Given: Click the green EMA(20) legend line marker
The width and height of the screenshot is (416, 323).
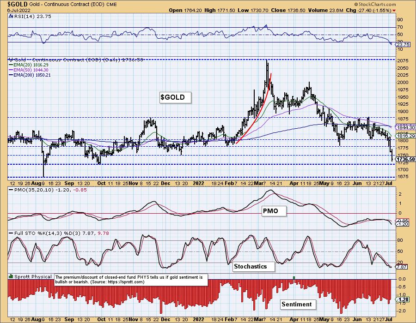Looking at the screenshot, I should 11,65.
